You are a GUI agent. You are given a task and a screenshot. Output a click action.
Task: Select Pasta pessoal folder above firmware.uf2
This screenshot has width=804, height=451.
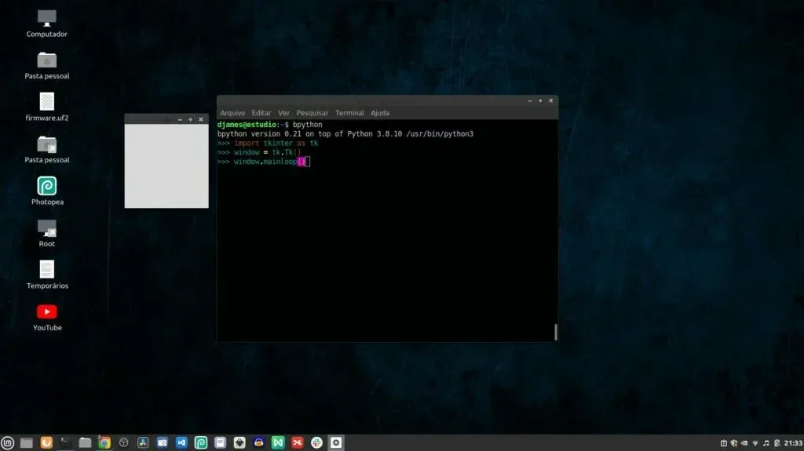46,66
